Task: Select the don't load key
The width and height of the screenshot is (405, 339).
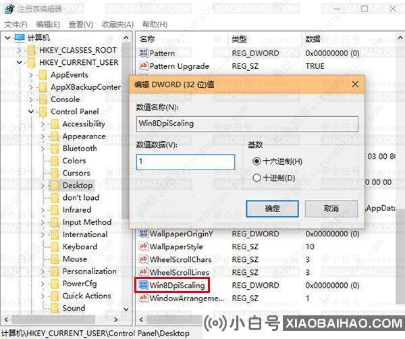Action: 81,198
